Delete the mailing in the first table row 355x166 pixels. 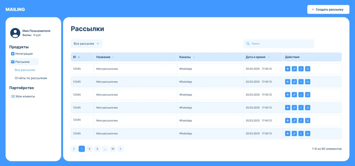coord(308,69)
